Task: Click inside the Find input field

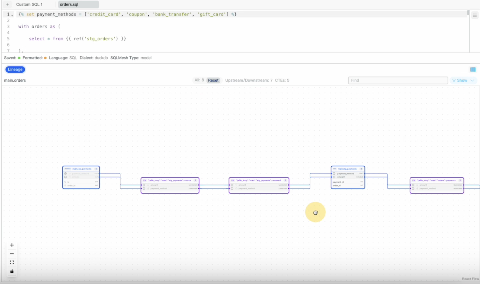Action: tap(397, 80)
